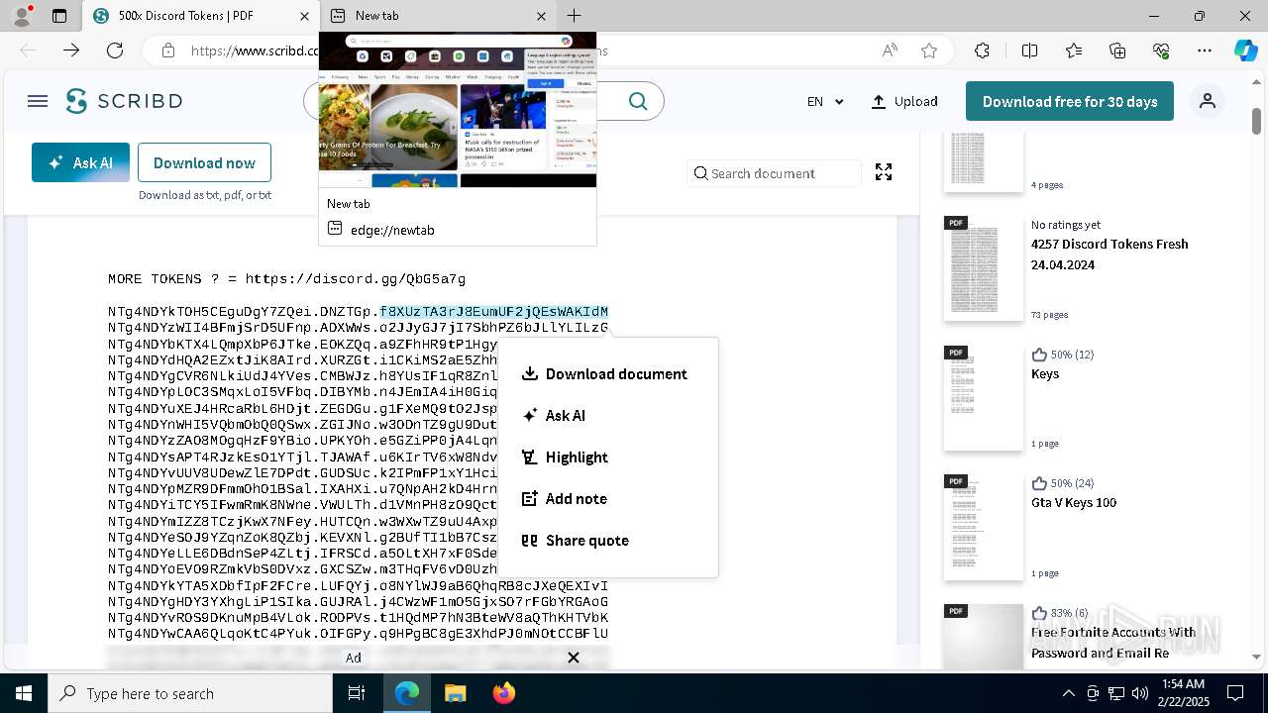Click the Ask AI button
The height and width of the screenshot is (713, 1268).
(x=80, y=162)
